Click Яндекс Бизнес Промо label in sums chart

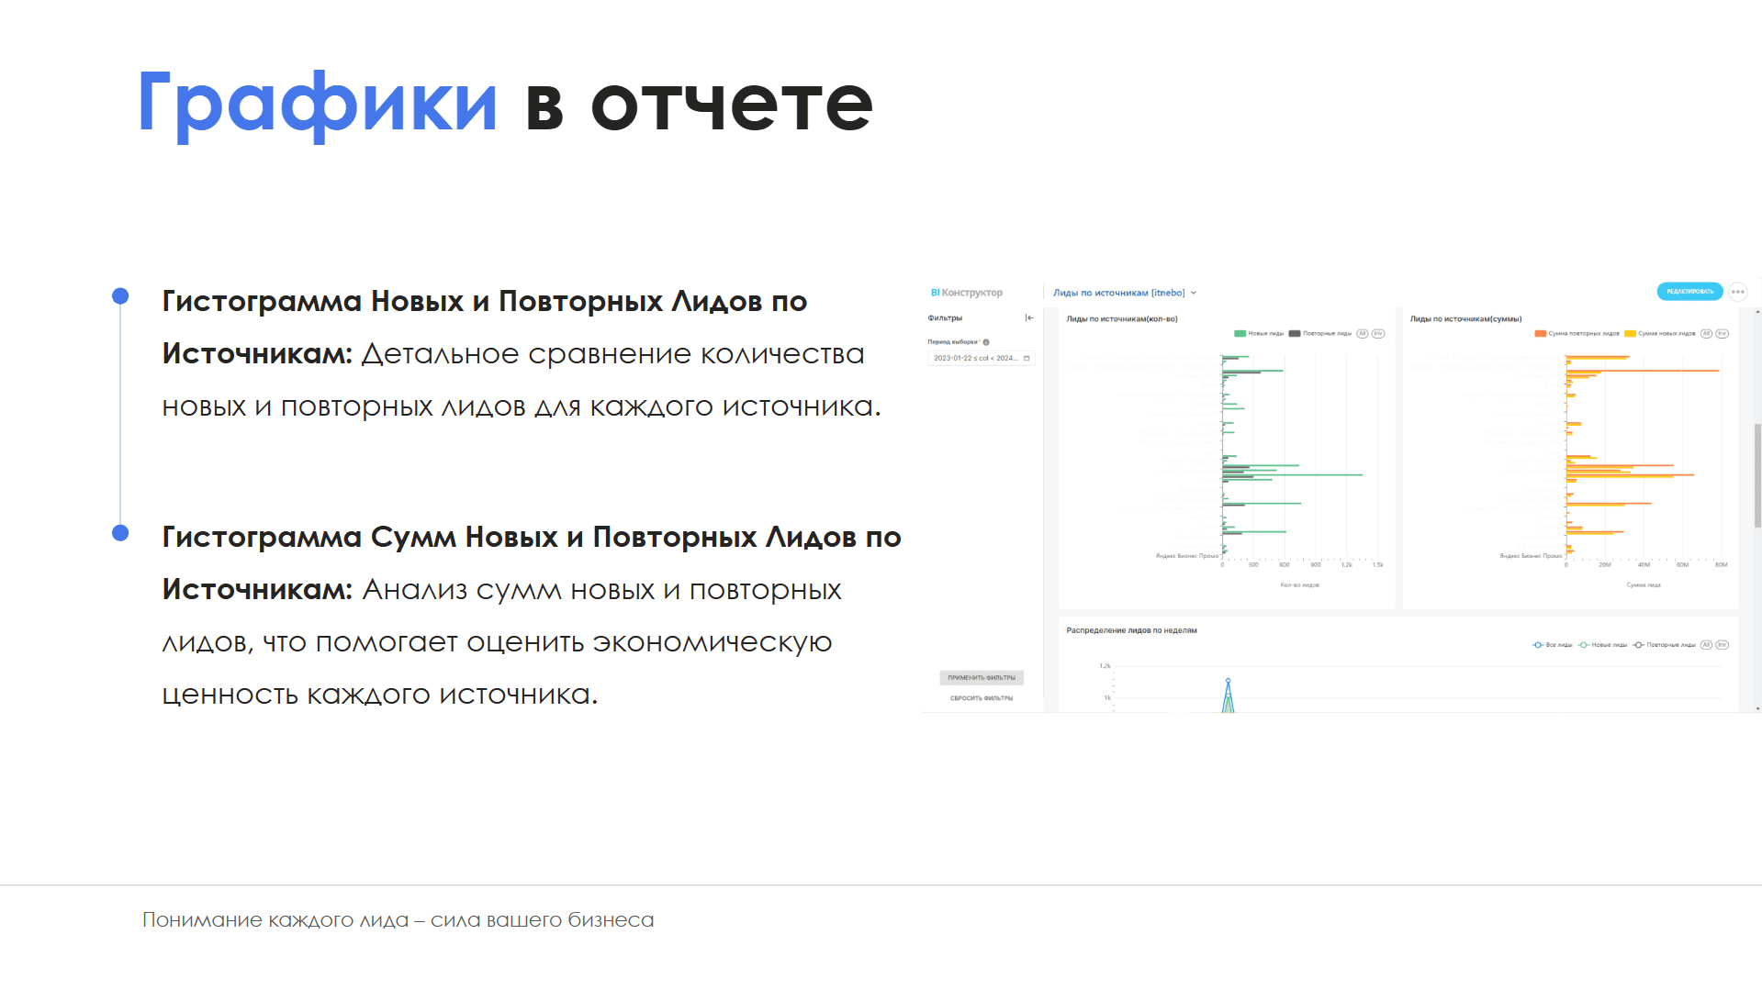point(1531,556)
